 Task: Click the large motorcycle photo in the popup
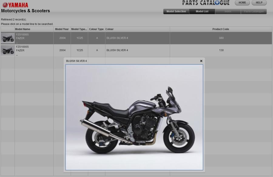click(134, 117)
